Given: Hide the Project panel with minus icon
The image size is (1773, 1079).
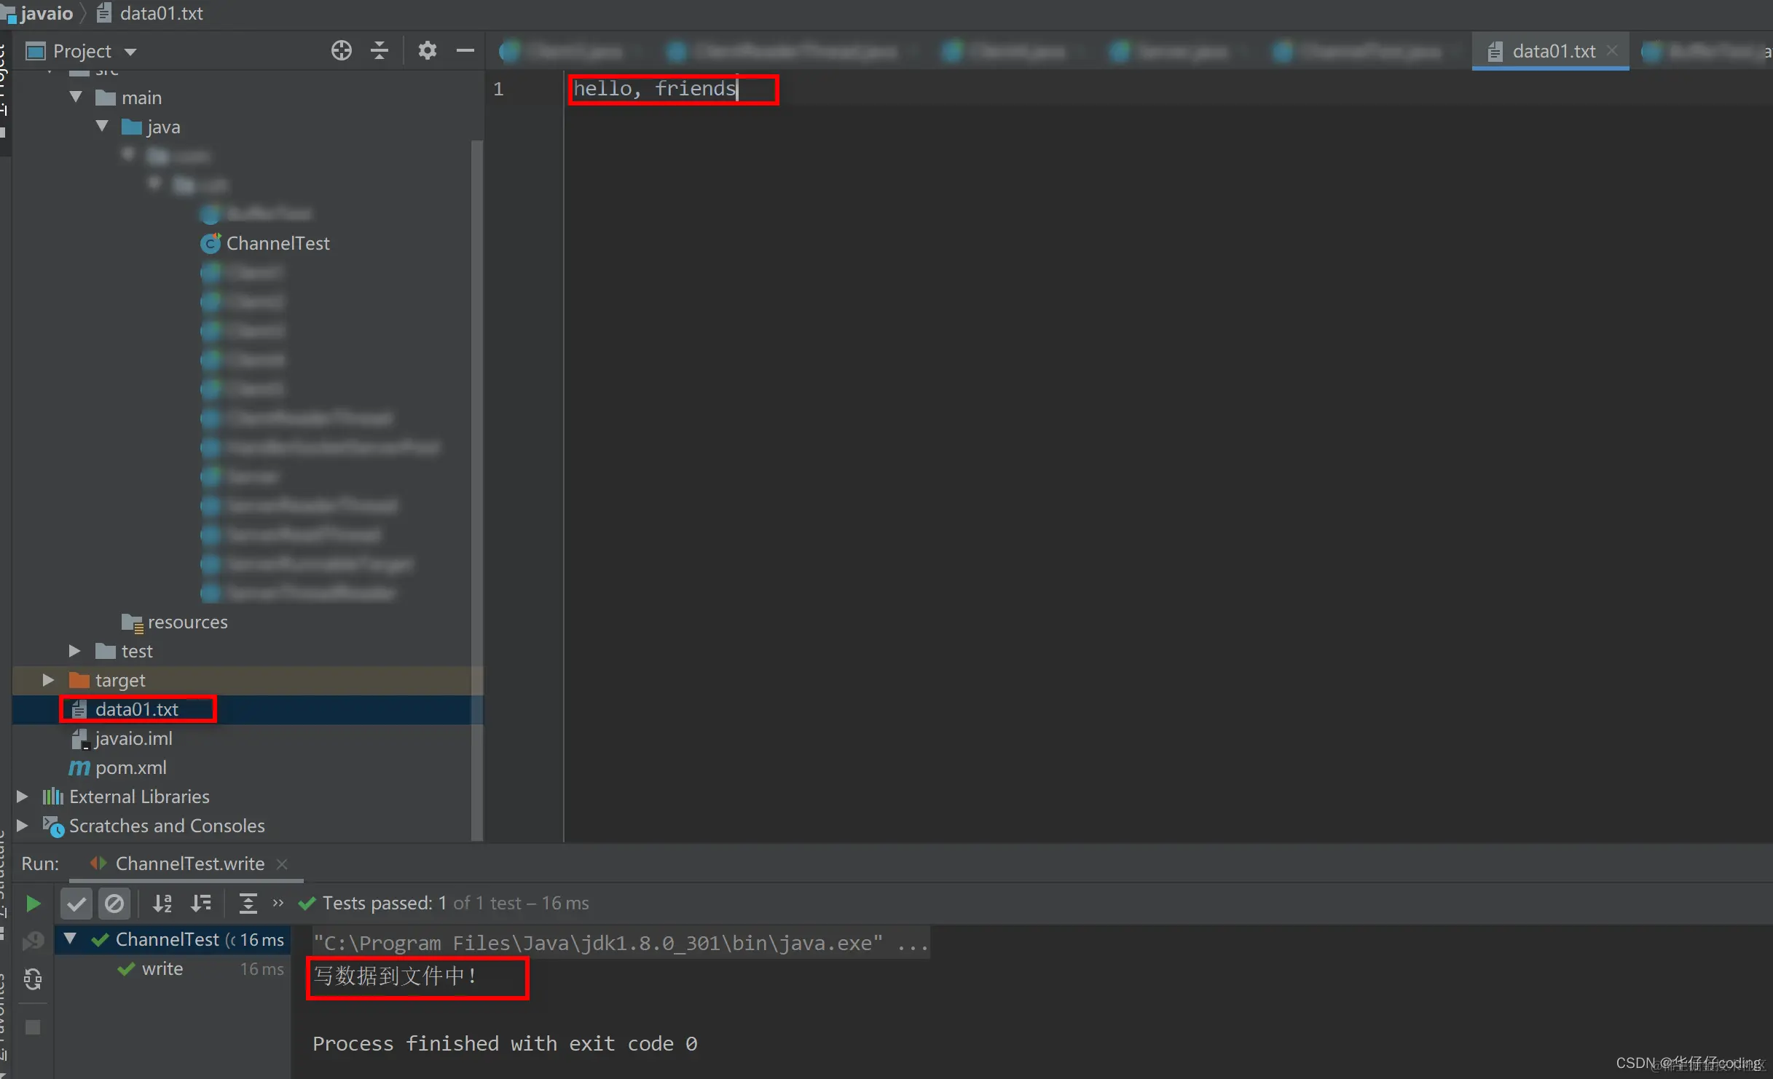Looking at the screenshot, I should click(465, 51).
